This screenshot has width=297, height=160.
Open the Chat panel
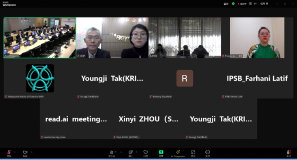click(x=131, y=153)
